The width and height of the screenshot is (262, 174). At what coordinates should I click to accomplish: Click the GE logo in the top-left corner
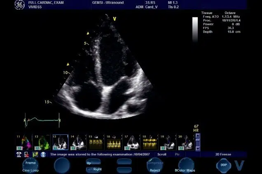19,5
